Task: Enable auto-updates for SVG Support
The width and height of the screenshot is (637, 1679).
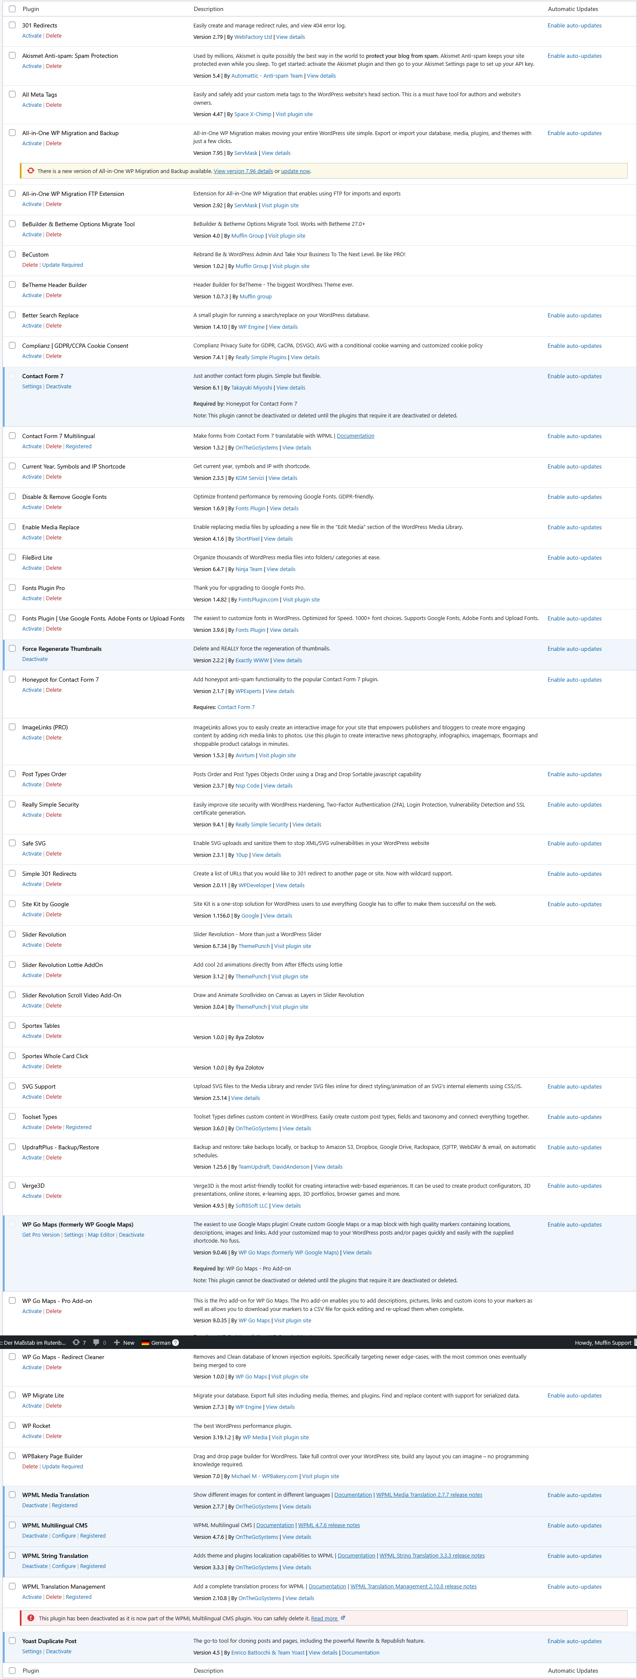Action: pos(574,1086)
